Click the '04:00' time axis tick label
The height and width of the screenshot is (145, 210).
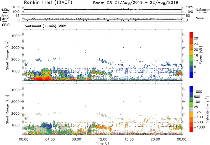pyautogui.click(x=50, y=140)
